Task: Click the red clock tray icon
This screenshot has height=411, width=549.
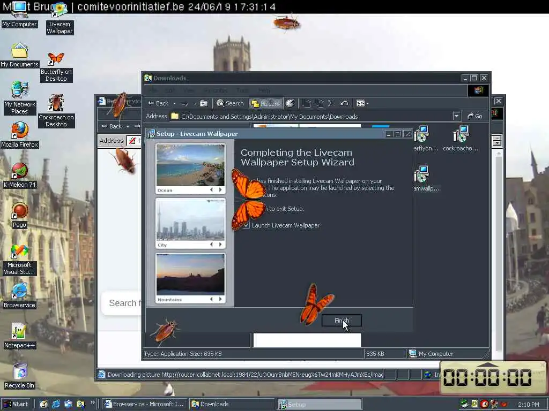Action: click(x=484, y=405)
